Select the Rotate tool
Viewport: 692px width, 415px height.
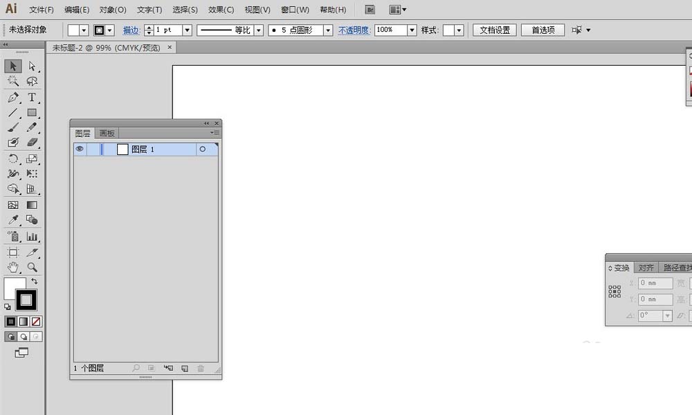[12, 159]
